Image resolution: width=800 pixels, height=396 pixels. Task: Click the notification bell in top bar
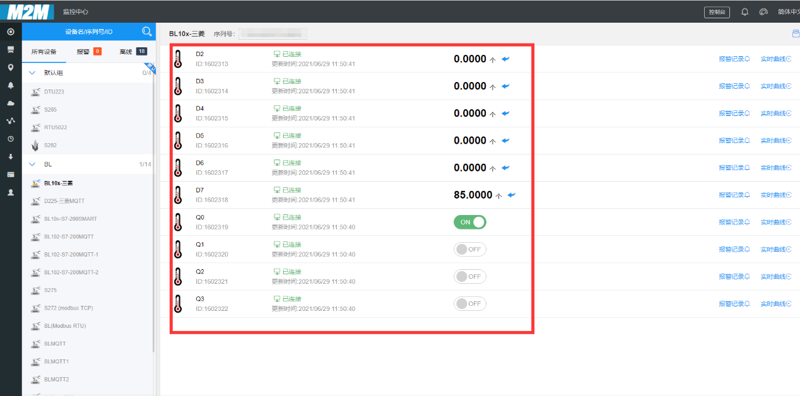coord(744,12)
